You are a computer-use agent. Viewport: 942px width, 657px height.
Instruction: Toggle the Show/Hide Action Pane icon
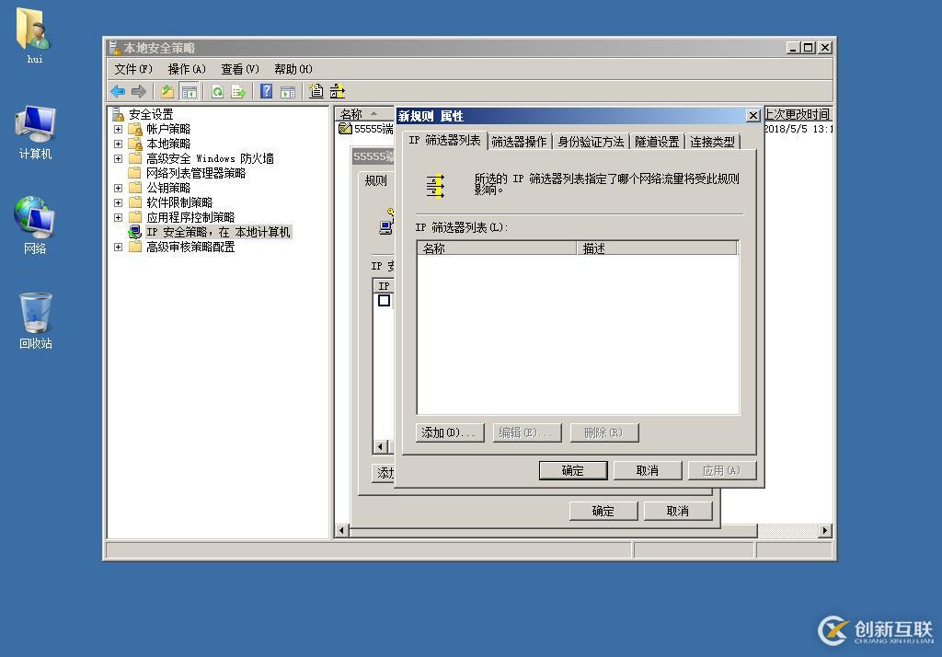coord(288,91)
